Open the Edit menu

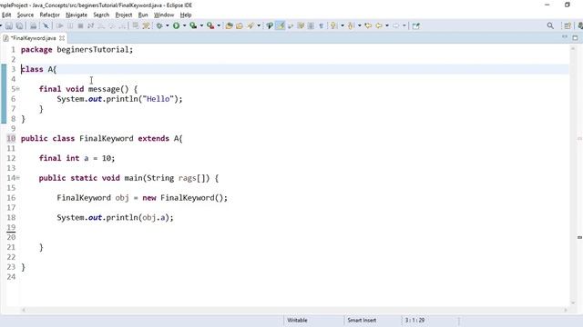pyautogui.click(x=6, y=15)
